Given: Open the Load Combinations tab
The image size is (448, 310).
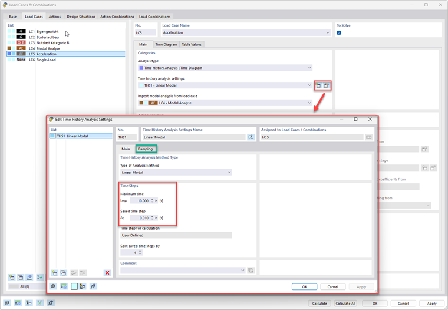Looking at the screenshot, I should (155, 17).
